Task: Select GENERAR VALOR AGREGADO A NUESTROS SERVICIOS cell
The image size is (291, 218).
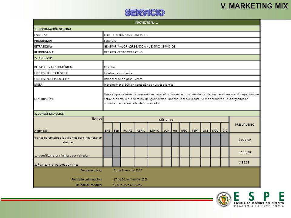Action: click(182, 46)
